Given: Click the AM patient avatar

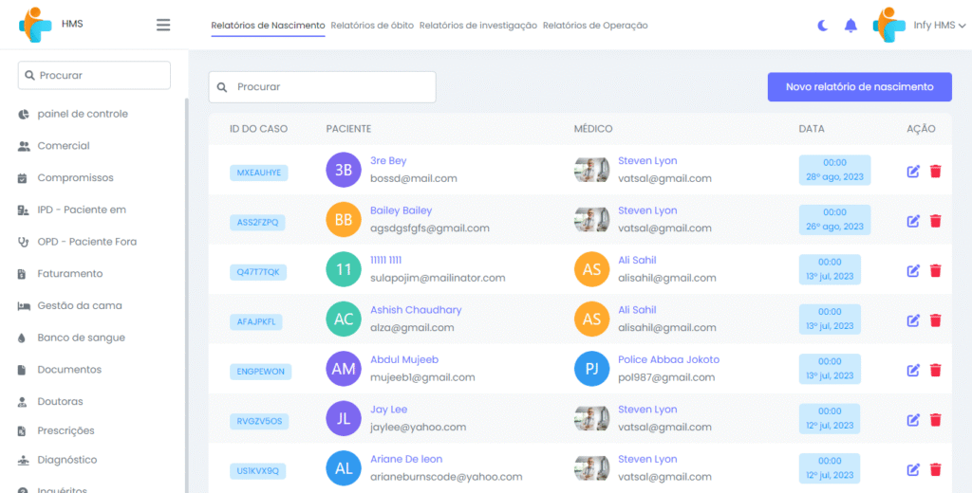Looking at the screenshot, I should [x=344, y=369].
